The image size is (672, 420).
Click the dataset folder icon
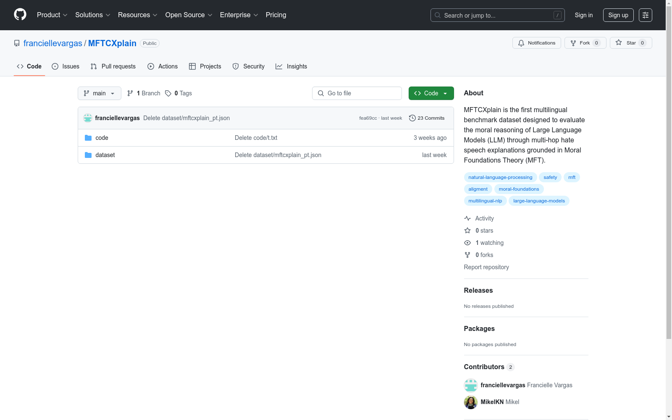(x=88, y=155)
